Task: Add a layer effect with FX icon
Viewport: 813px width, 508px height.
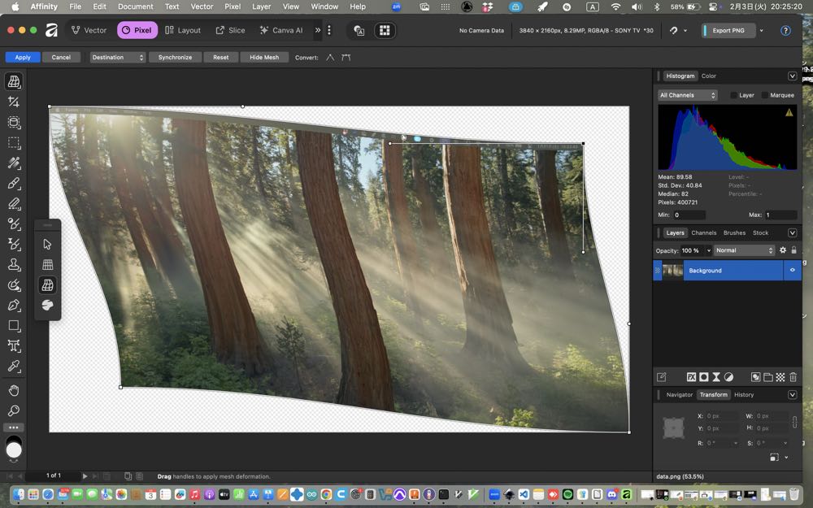Action: point(691,377)
